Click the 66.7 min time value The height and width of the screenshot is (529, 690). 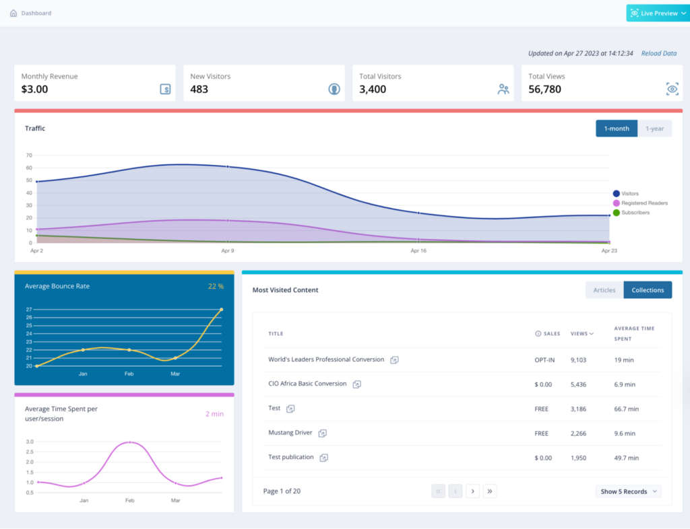pos(626,409)
